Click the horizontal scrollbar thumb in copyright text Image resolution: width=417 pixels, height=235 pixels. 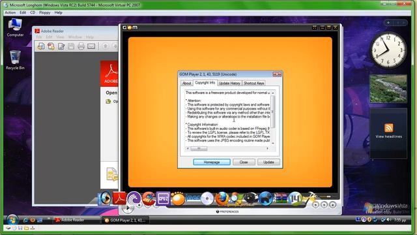[x=199, y=148]
